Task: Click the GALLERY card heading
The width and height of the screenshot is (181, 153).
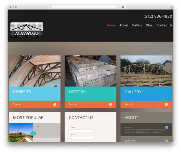Action: point(133,92)
